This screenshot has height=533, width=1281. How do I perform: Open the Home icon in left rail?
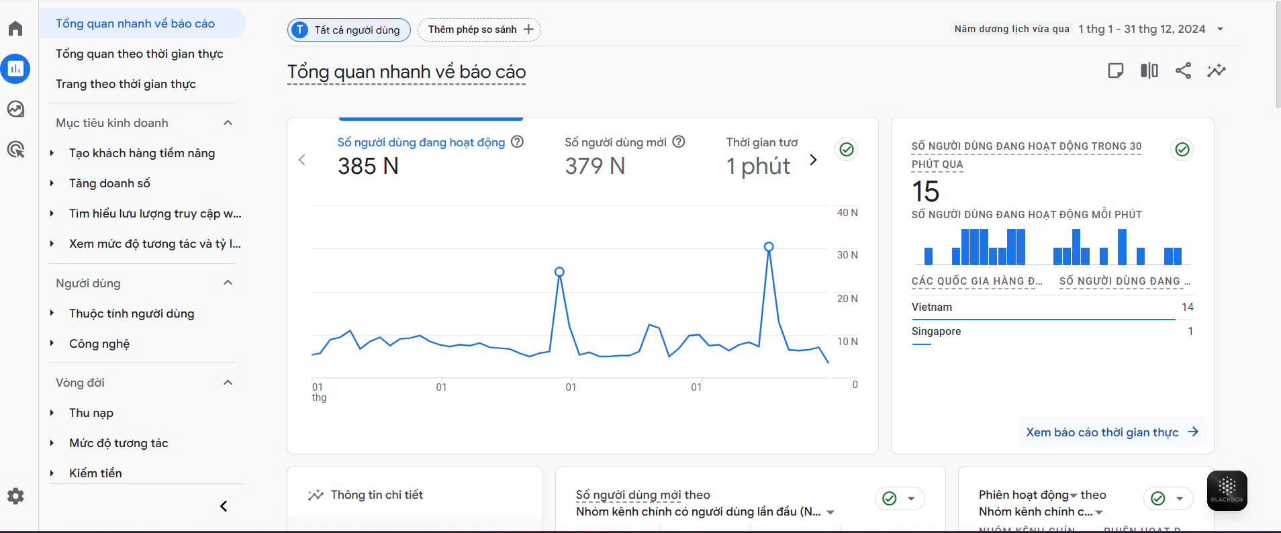tap(15, 28)
